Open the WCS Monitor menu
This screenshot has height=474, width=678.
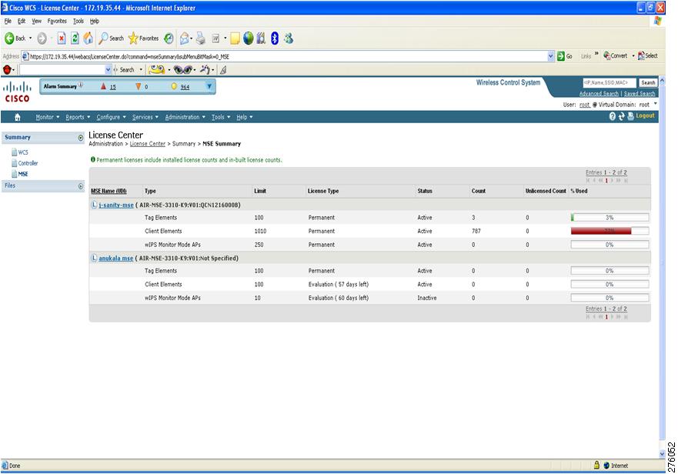[x=48, y=117]
